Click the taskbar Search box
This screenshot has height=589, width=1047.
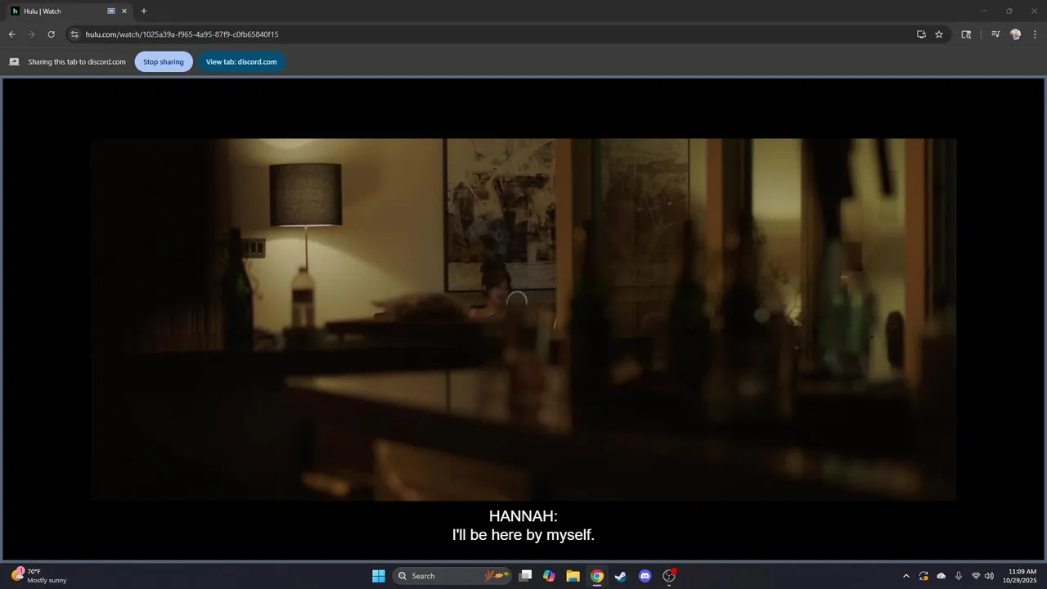point(452,576)
